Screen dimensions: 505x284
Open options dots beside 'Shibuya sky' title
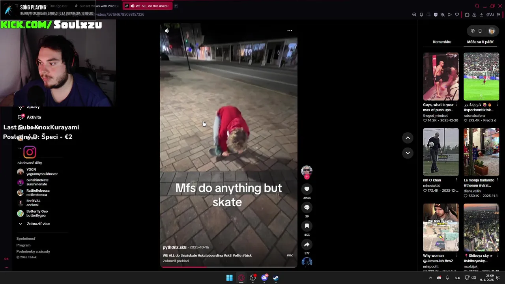(497, 256)
